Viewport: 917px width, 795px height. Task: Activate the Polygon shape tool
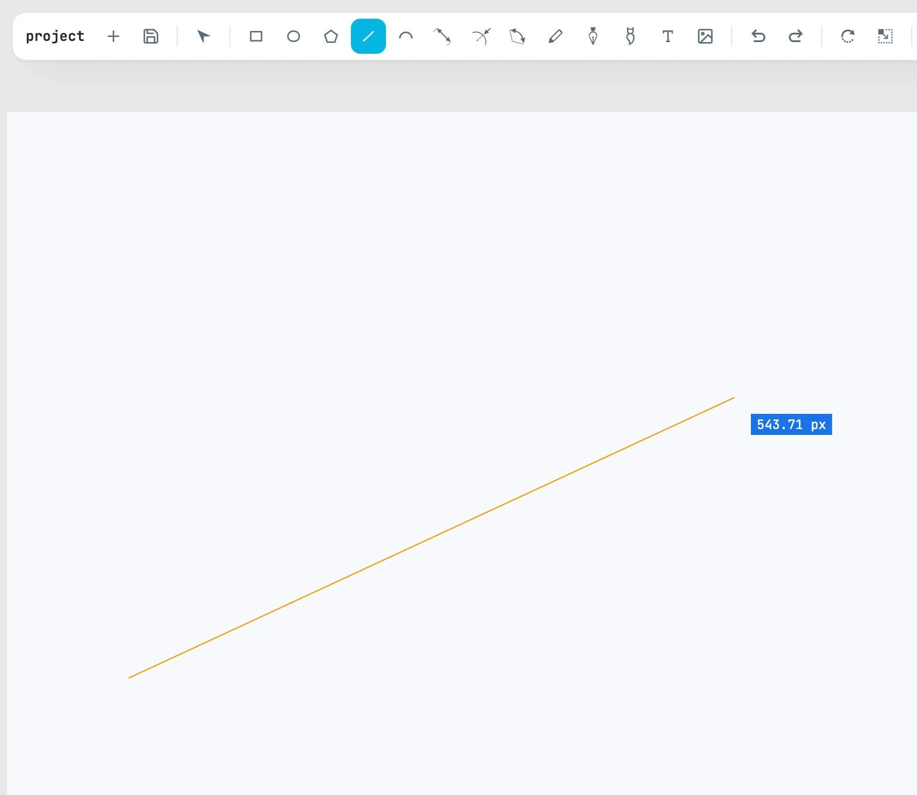tap(331, 36)
